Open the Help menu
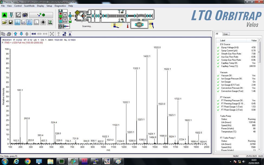Screen dimensions: 264x165 pyautogui.click(x=70, y=6)
